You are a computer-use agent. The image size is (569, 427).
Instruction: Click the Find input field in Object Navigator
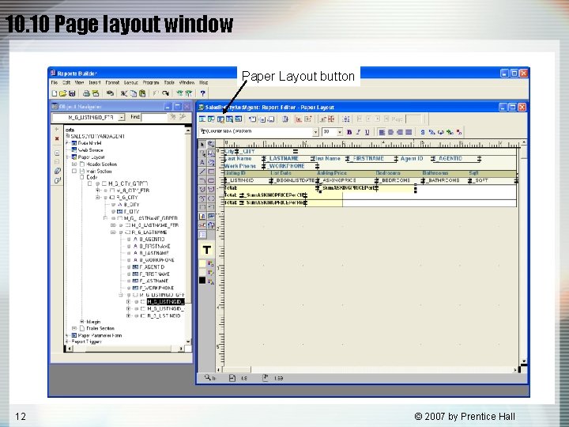click(x=154, y=117)
